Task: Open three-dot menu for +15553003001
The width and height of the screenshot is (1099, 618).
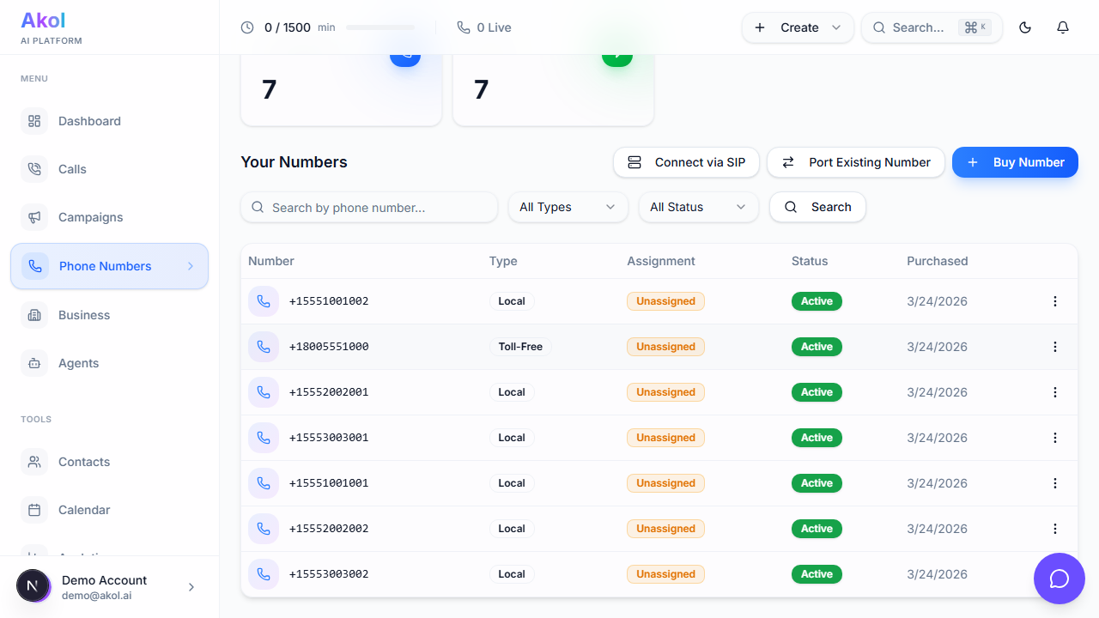Action: [x=1055, y=438]
